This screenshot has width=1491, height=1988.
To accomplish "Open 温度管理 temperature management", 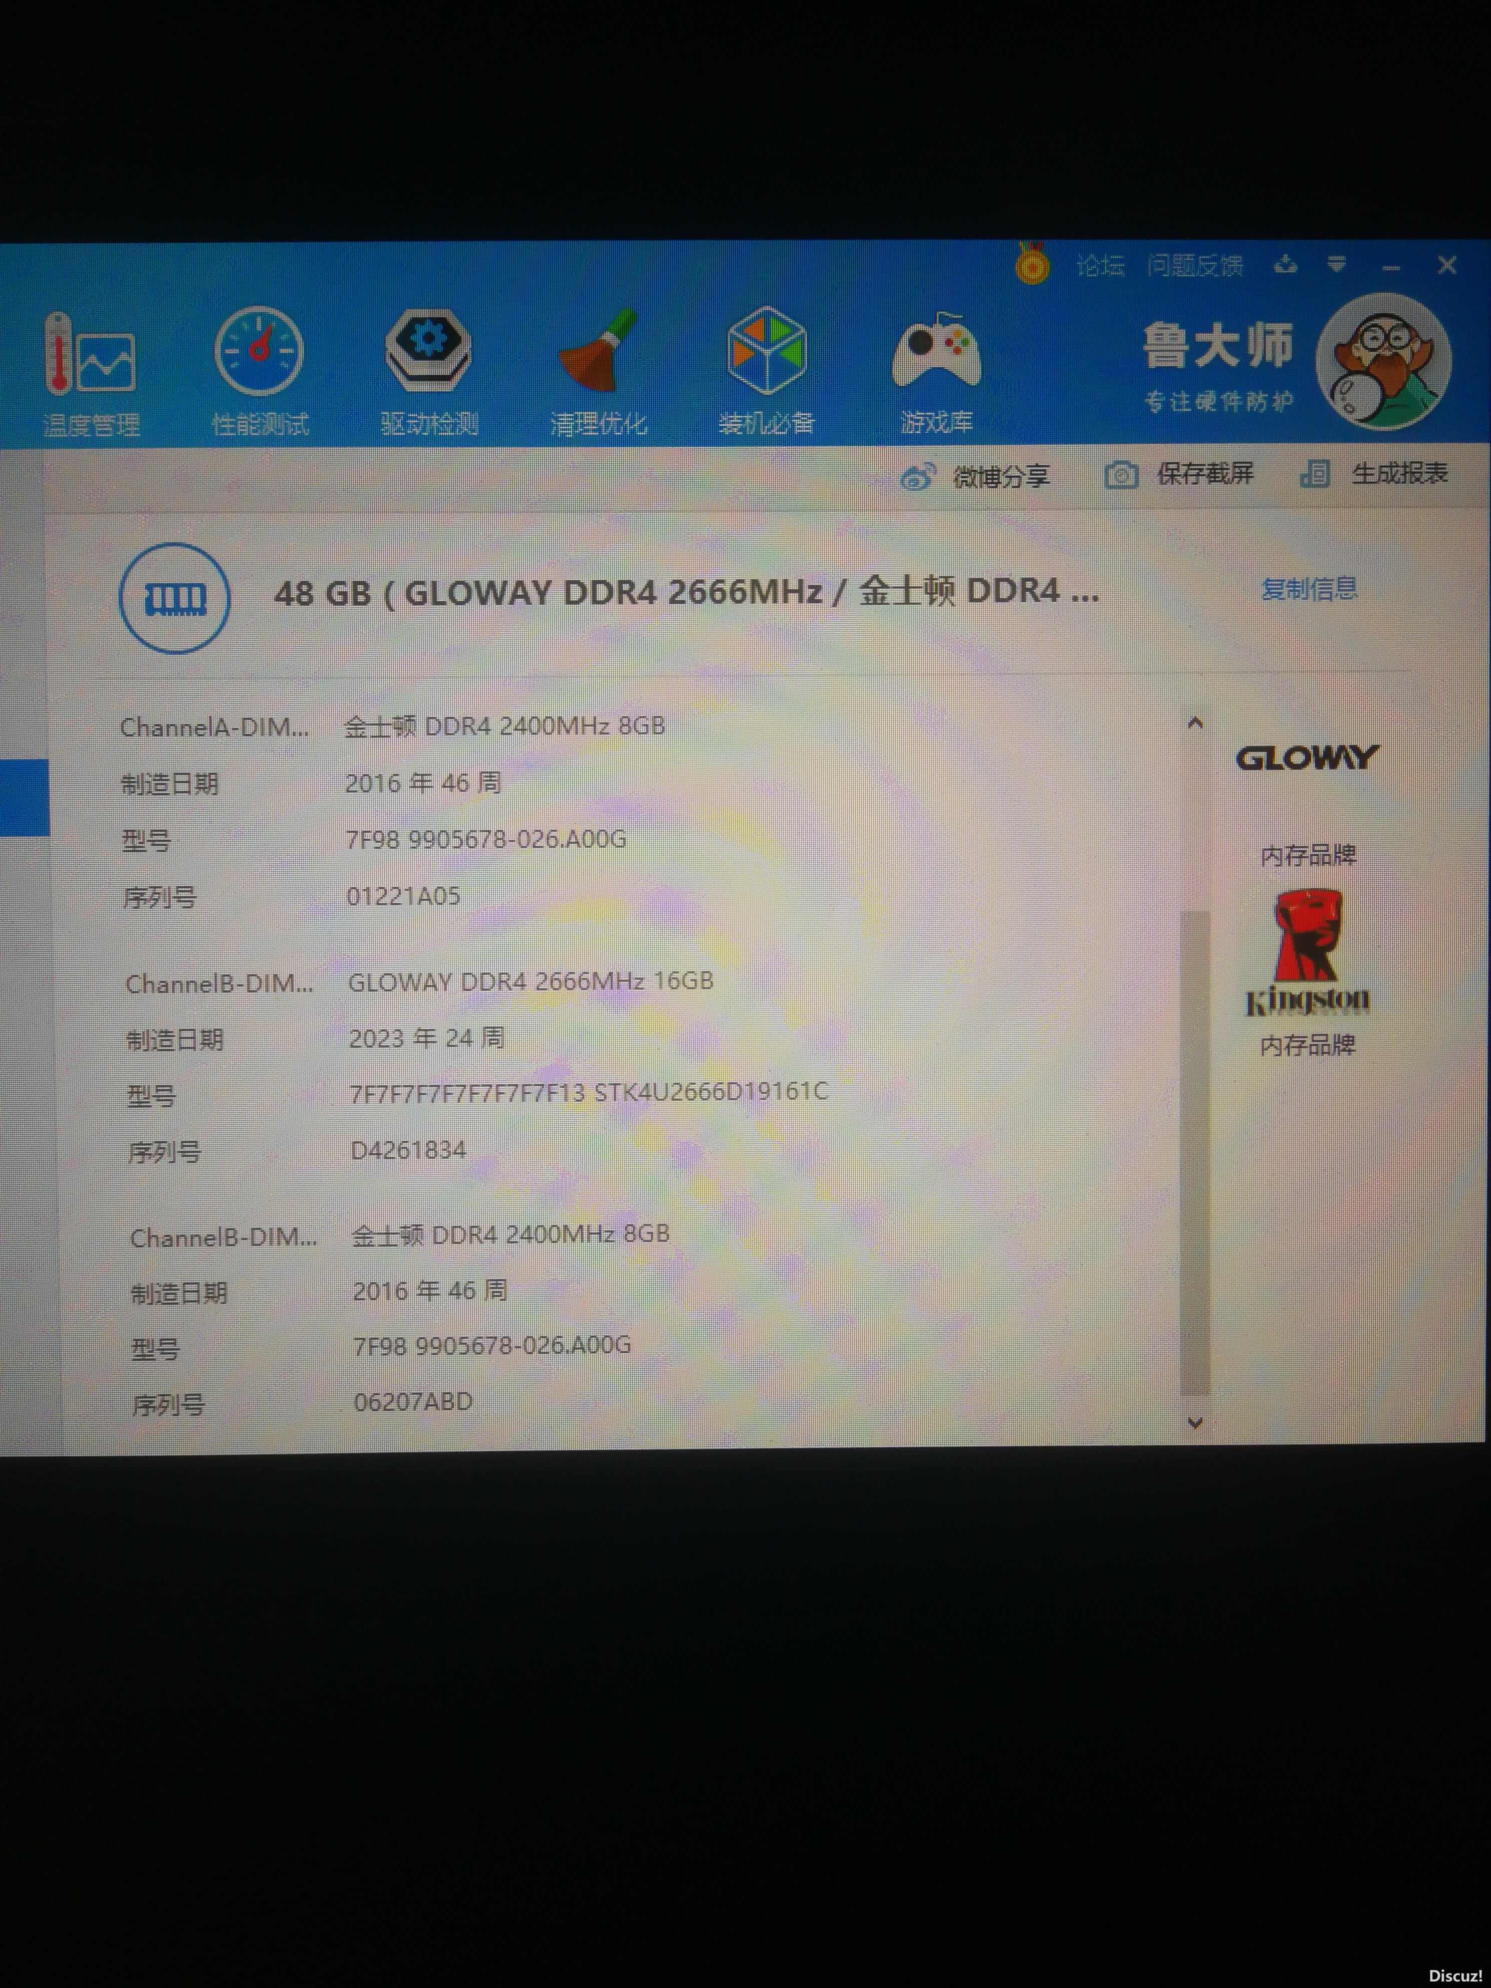I will click(x=91, y=375).
